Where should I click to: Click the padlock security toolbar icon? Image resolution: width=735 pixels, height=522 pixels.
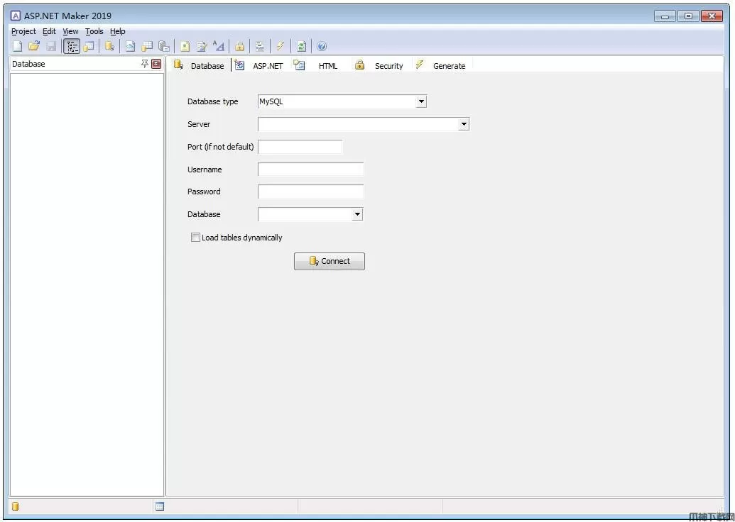[x=240, y=46]
